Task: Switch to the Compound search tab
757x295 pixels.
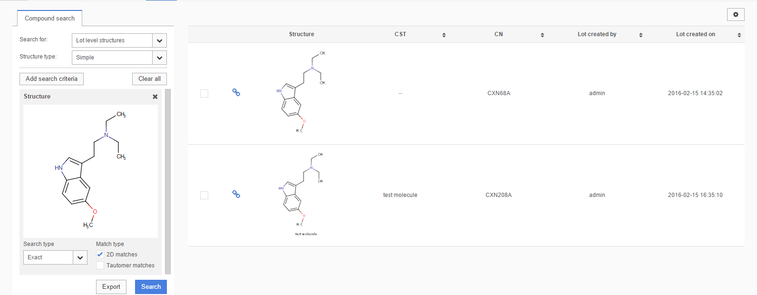Action: tap(49, 19)
